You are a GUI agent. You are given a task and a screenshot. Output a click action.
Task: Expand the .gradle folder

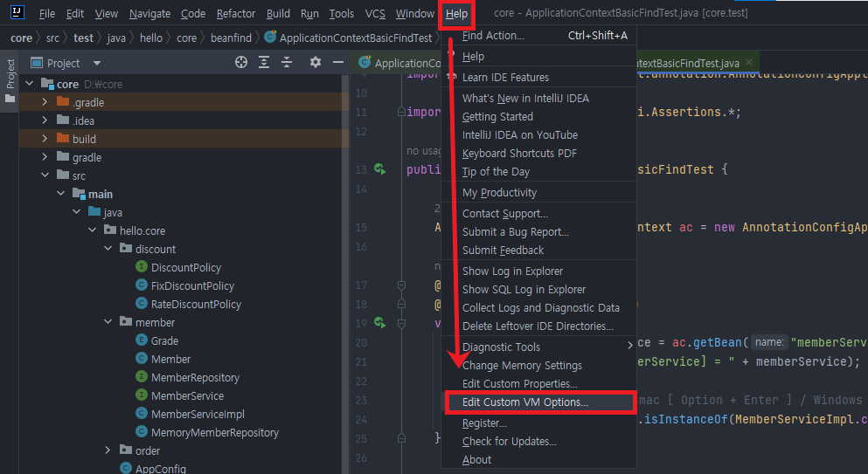[x=45, y=102]
